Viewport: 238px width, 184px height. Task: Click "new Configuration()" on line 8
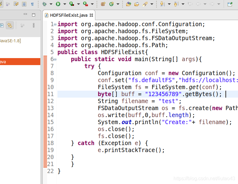(200, 73)
